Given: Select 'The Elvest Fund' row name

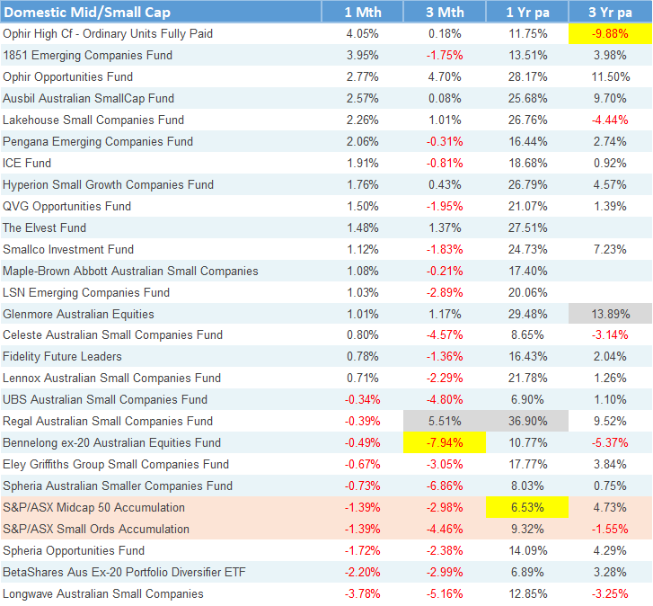Looking at the screenshot, I should pos(45,228).
